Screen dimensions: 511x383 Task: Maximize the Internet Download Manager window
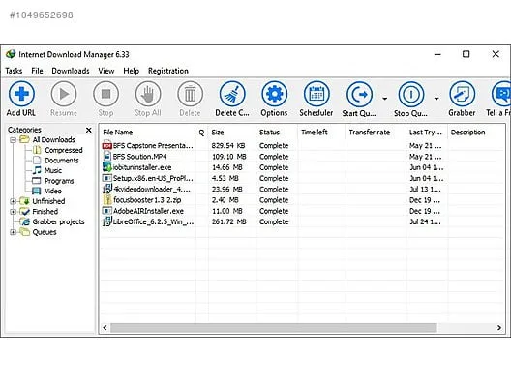(x=466, y=54)
